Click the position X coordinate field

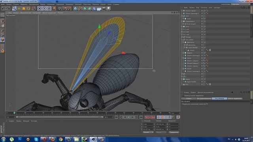tap(148, 124)
